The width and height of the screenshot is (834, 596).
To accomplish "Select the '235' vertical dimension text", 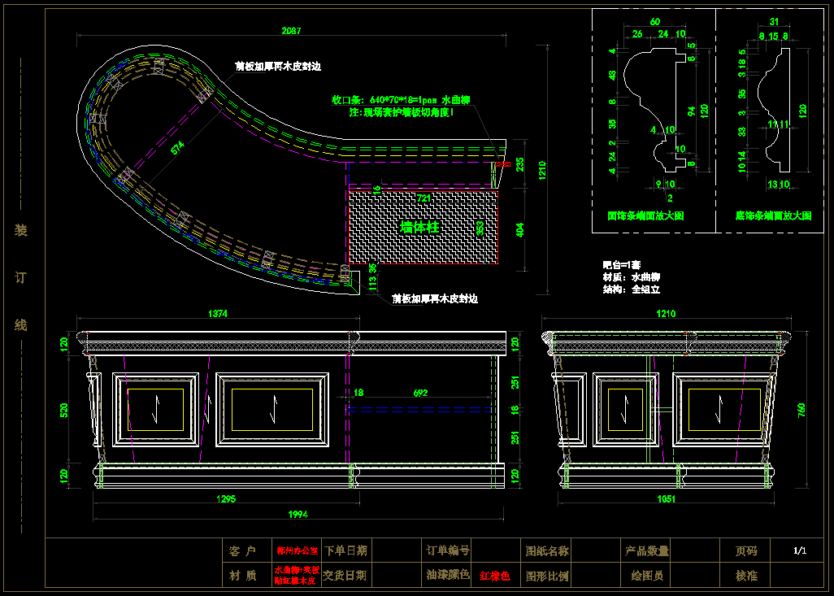I will tap(521, 164).
